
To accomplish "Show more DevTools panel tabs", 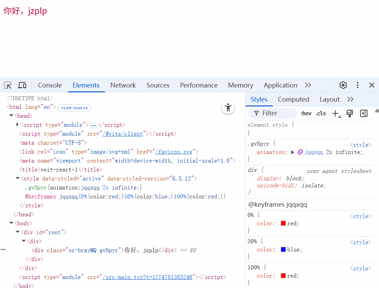I will tap(308, 85).
